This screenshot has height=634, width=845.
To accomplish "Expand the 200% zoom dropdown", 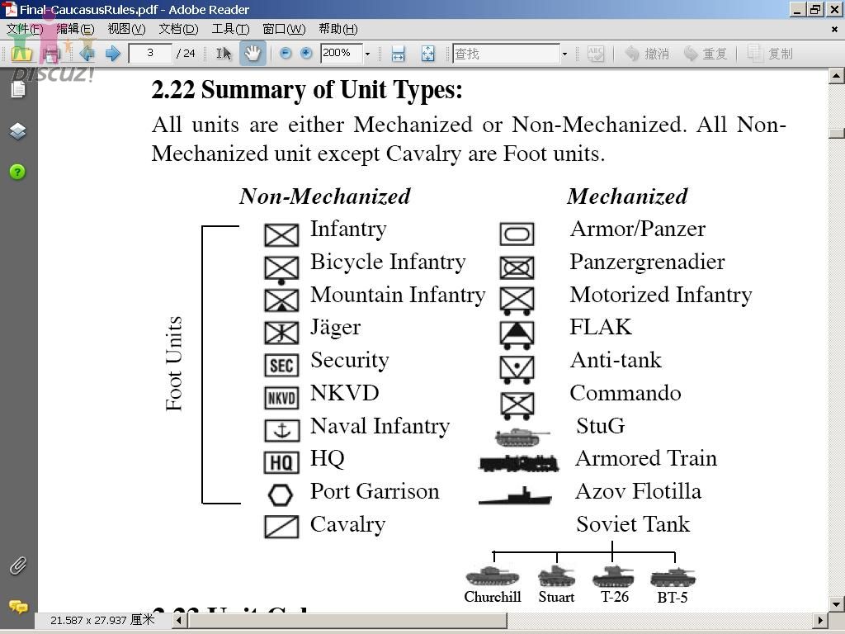I will 367,54.
